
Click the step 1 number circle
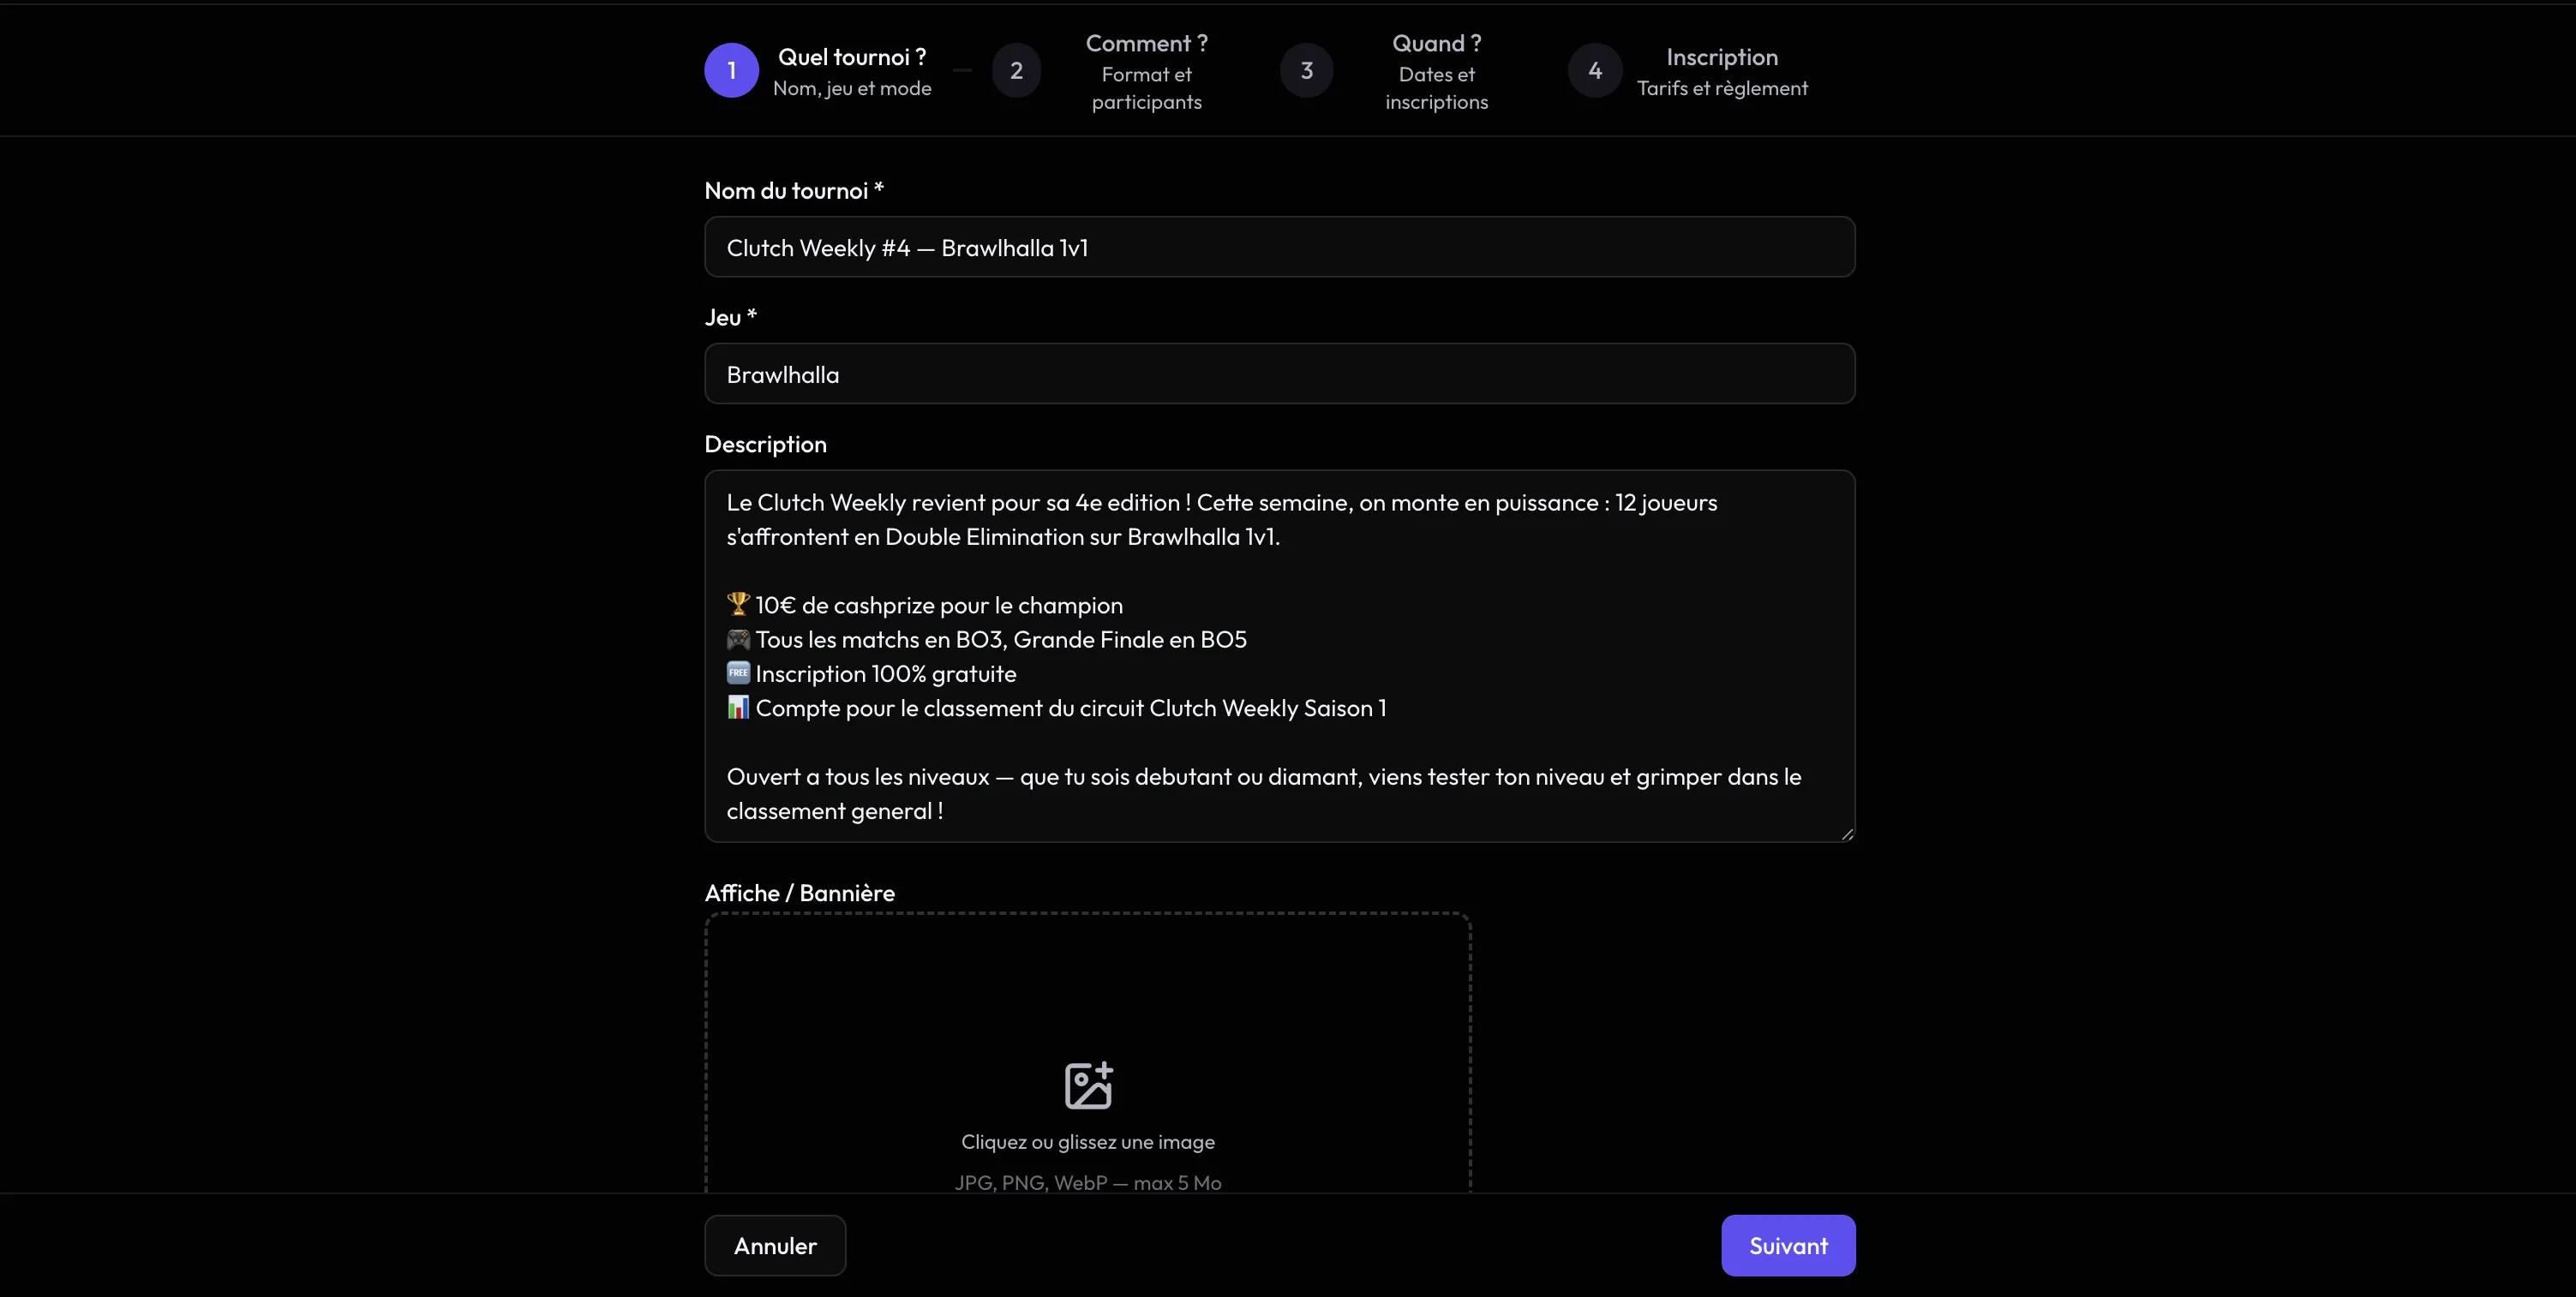tap(731, 70)
